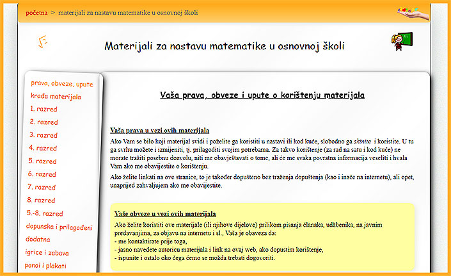Image resolution: width=451 pixels, height=276 pixels.
Task: Go to 'početna' breadcrumb link
Action: (36, 13)
